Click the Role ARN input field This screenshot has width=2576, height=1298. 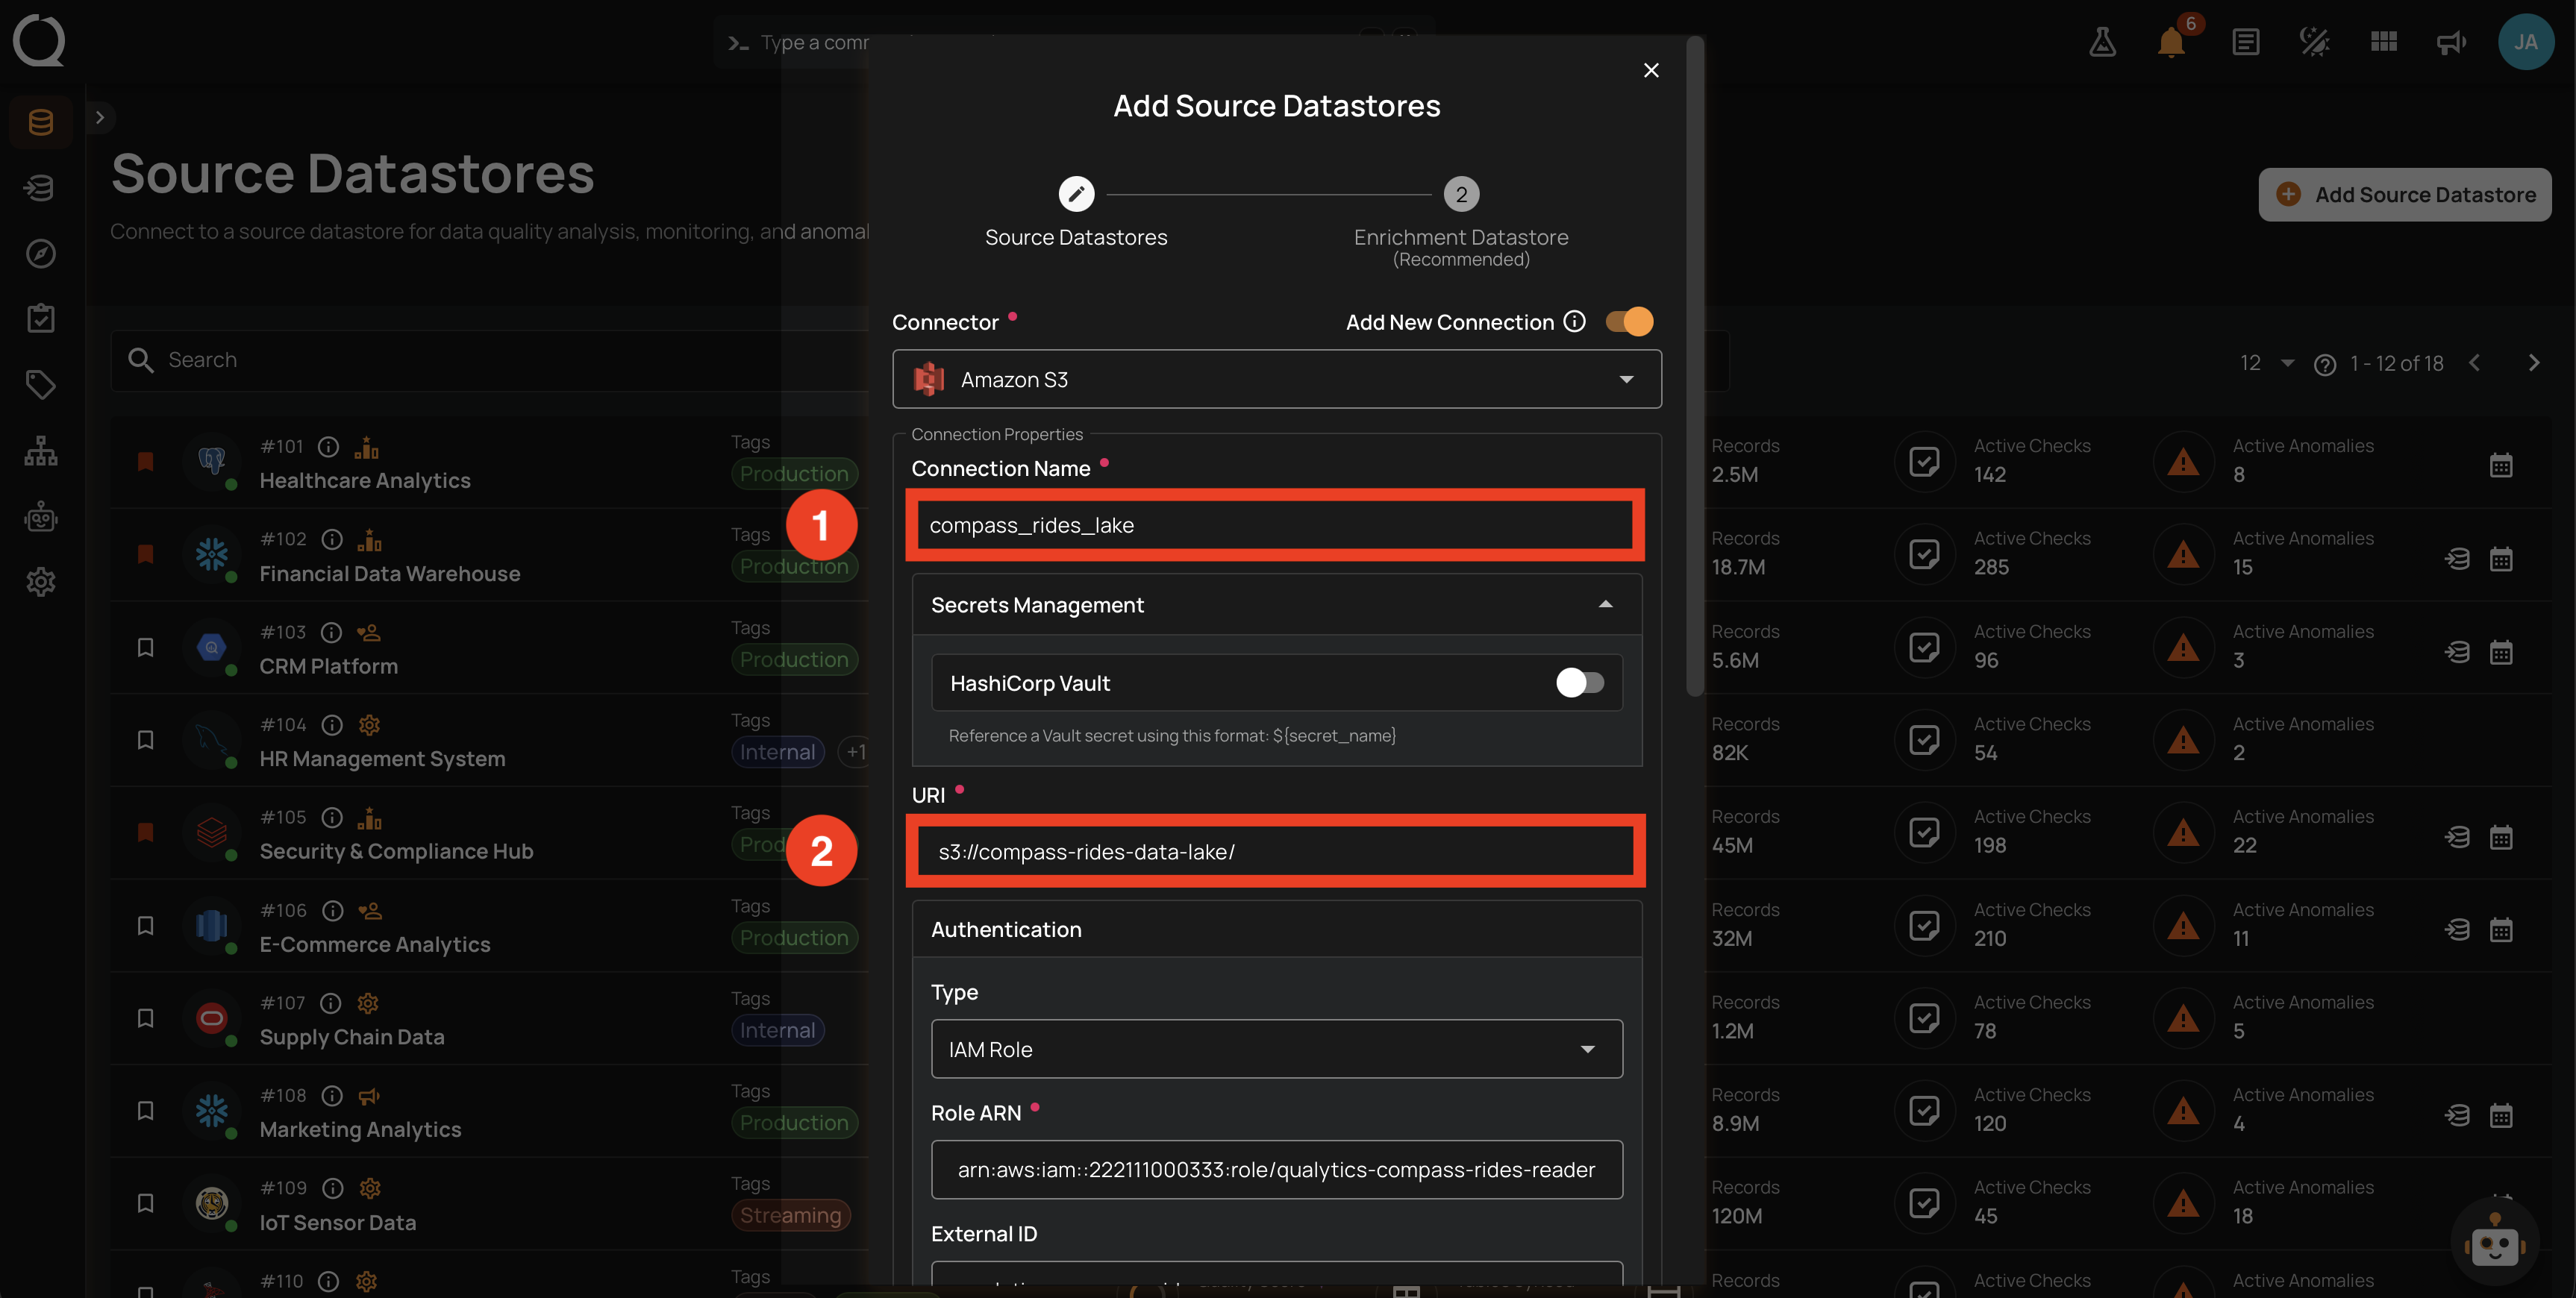pyautogui.click(x=1277, y=1169)
